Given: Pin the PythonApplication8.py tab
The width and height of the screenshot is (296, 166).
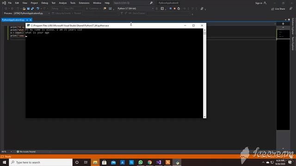Looking at the screenshot, I should pos(27,20).
